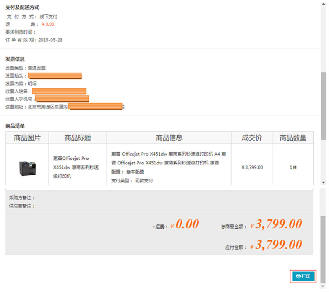
Task: Click the 应付金额 amount 3,799.00
Action: click(x=279, y=244)
